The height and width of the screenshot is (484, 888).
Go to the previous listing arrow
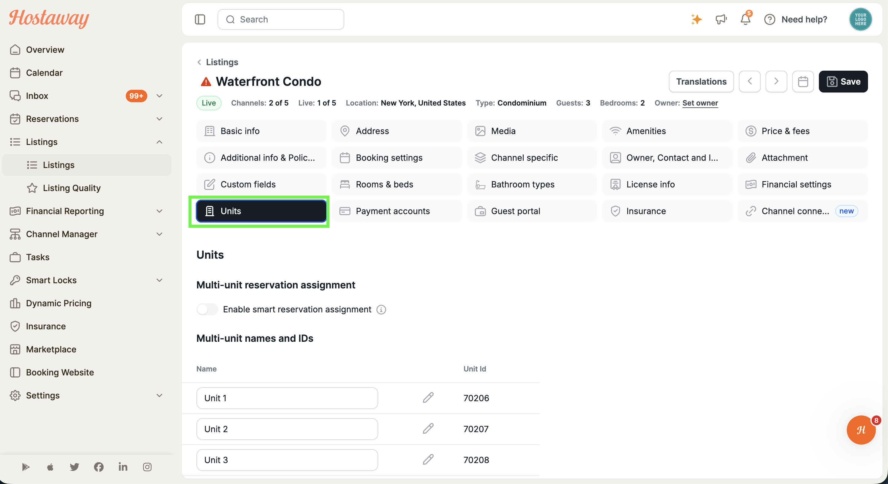tap(749, 81)
